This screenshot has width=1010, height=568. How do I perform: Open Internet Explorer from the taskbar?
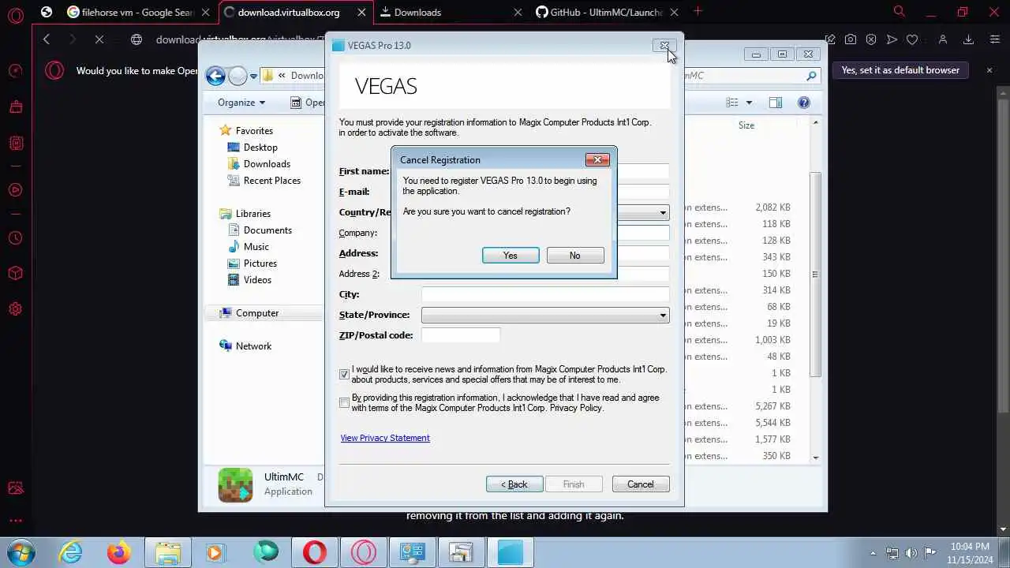click(70, 552)
